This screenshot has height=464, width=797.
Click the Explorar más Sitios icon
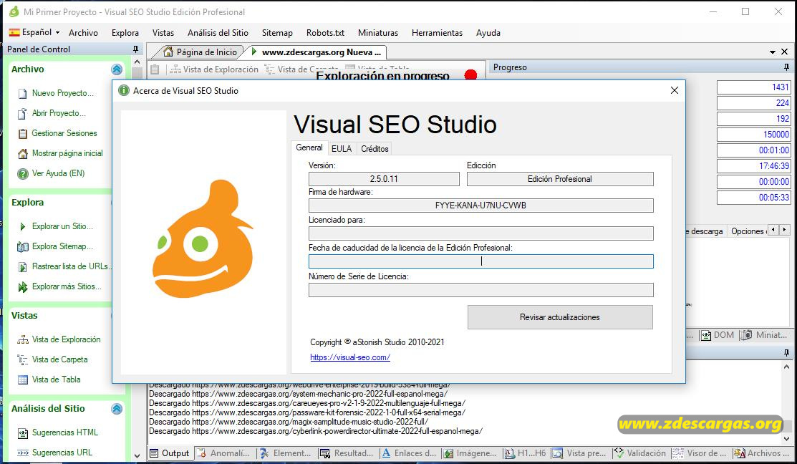(22, 287)
